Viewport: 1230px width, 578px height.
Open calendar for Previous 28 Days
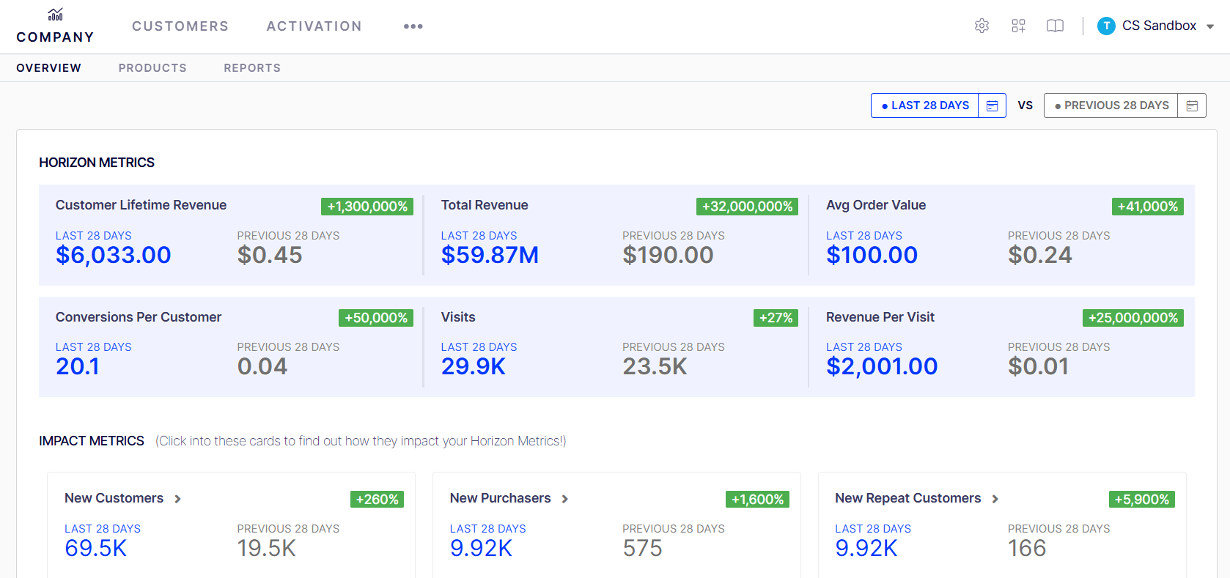click(x=1192, y=105)
